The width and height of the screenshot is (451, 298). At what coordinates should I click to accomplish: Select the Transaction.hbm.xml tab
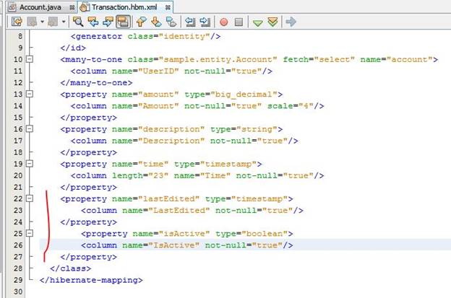click(x=124, y=7)
